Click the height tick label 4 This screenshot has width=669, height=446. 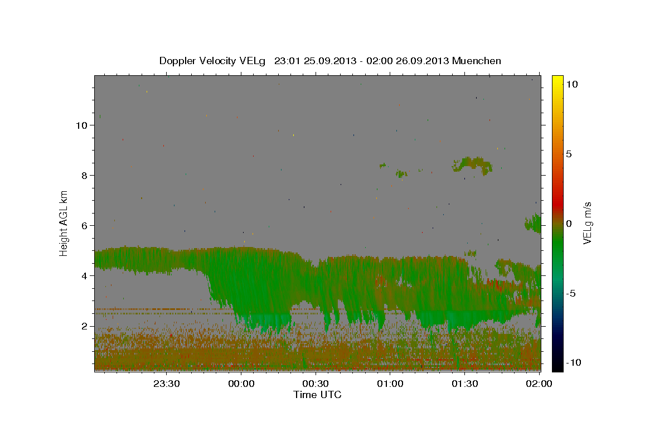[85, 276]
